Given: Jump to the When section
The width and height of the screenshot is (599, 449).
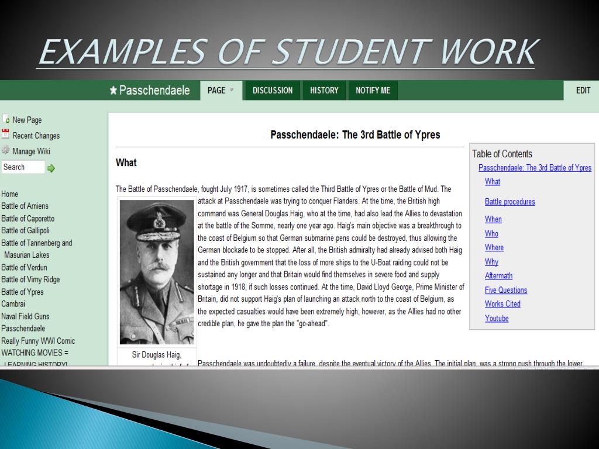Looking at the screenshot, I should click(493, 219).
